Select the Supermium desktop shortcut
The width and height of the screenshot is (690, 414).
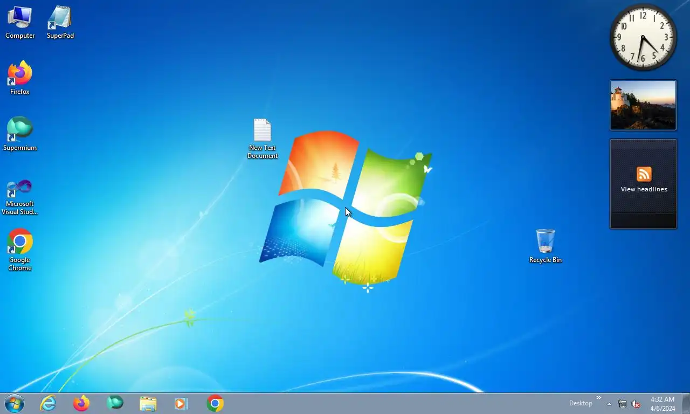(20, 134)
